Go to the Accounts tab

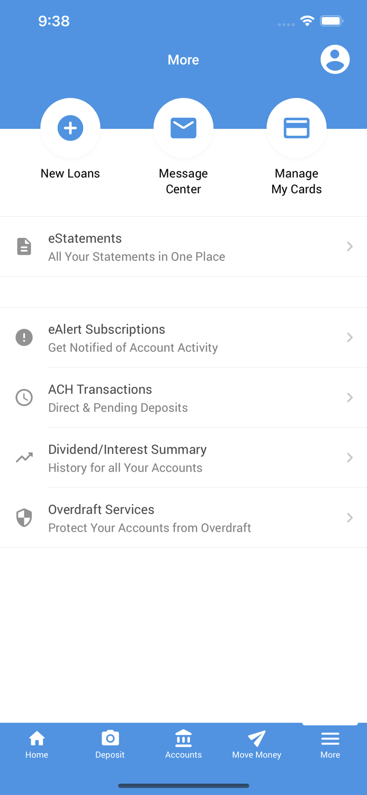click(183, 745)
